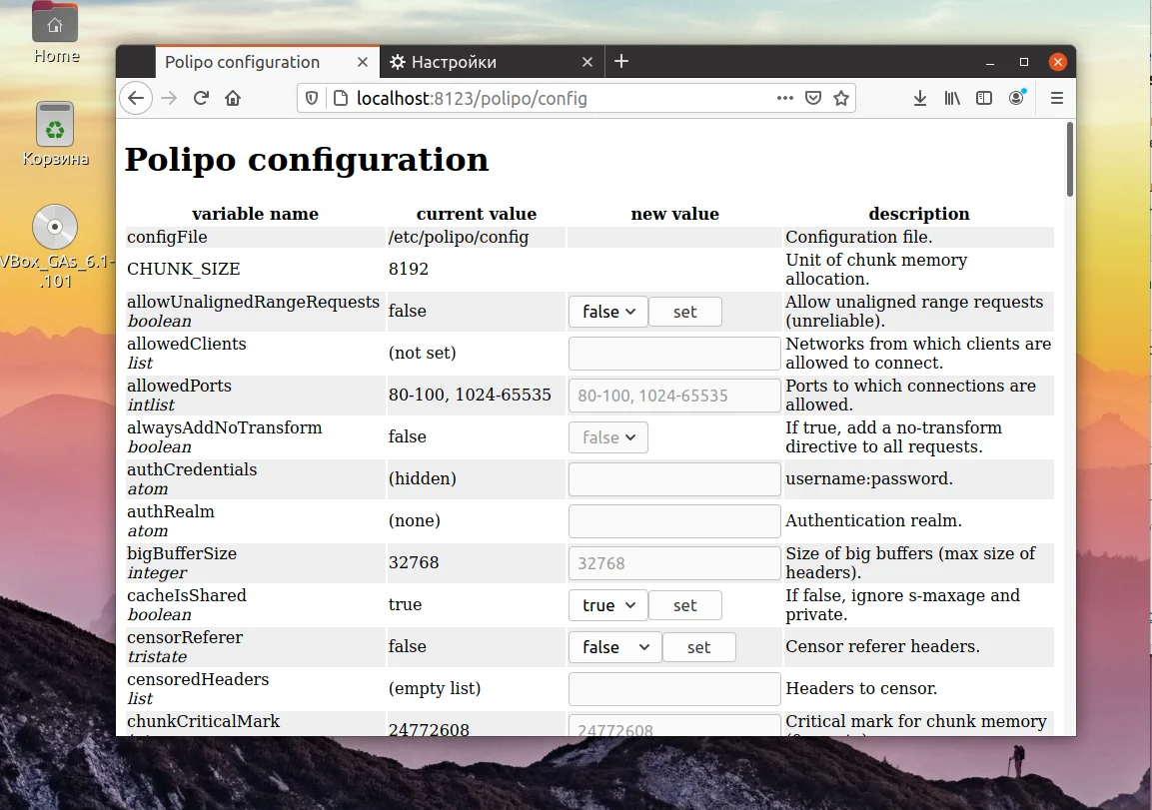Screen dimensions: 1152x810
Task: Open the library bookshelf icon
Action: coord(952,98)
